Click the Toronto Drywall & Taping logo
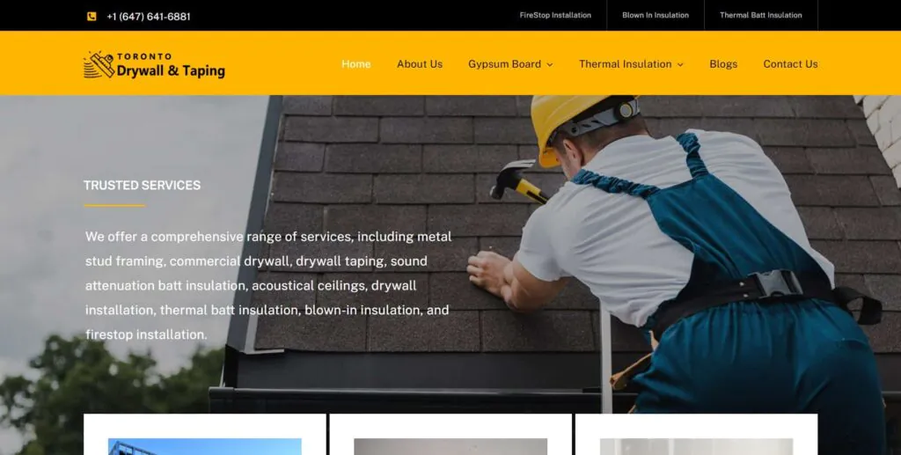Screen dimensions: 901x455 pyautogui.click(x=154, y=64)
